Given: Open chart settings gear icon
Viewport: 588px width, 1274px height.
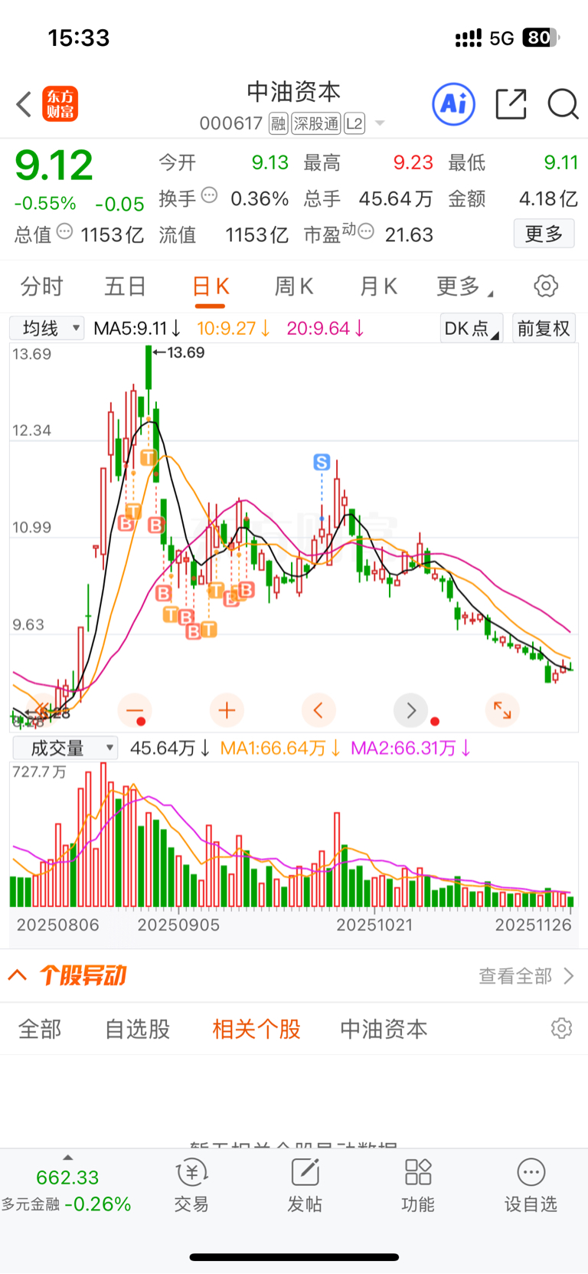Looking at the screenshot, I should (x=546, y=287).
